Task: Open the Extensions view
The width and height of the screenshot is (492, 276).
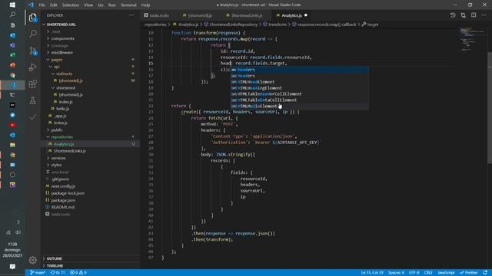Action: (x=32, y=84)
